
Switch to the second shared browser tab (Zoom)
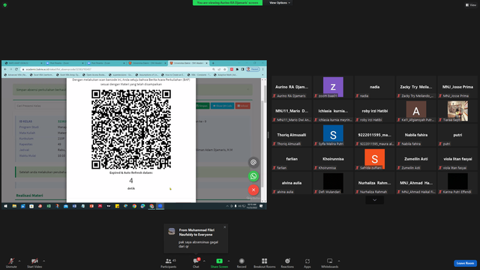coord(64,63)
